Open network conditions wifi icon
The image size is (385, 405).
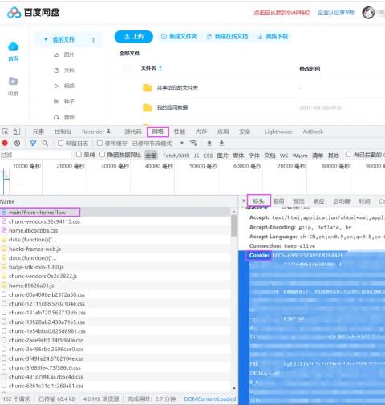pos(193,143)
